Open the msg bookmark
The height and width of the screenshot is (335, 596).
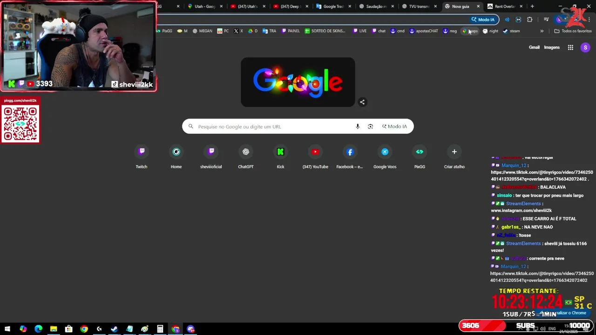coord(450,31)
